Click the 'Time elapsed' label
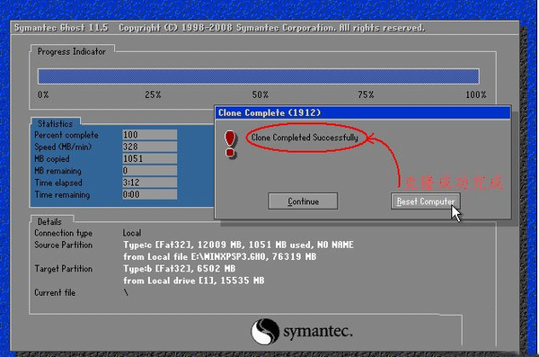The width and height of the screenshot is (539, 357). tap(58, 183)
